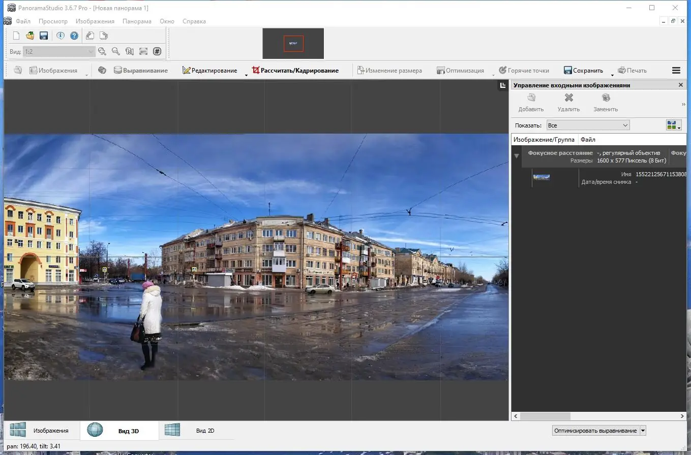The height and width of the screenshot is (455, 691).
Task: Toggle the grid overlay hash button
Action: (x=157, y=51)
